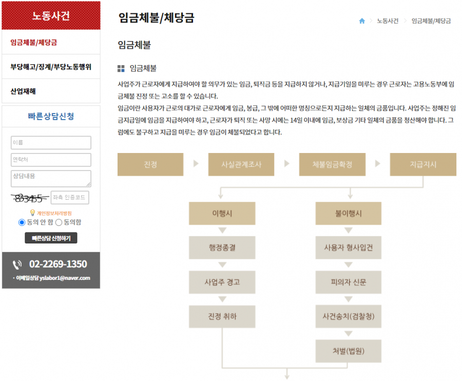Select the 동의함 radio button
Image resolution: width=462 pixels, height=381 pixels.
click(x=59, y=222)
